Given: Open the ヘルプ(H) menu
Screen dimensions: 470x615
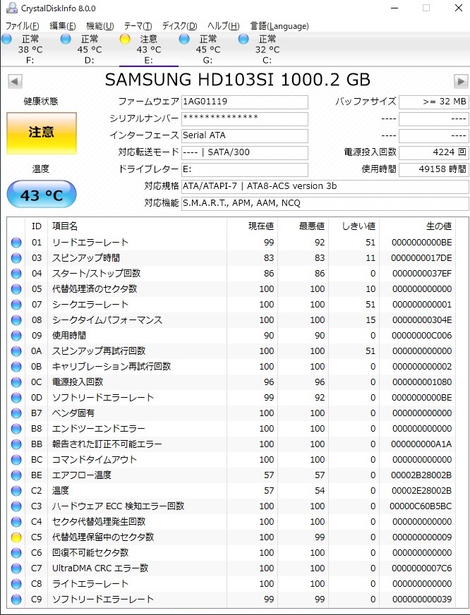Looking at the screenshot, I should [223, 26].
